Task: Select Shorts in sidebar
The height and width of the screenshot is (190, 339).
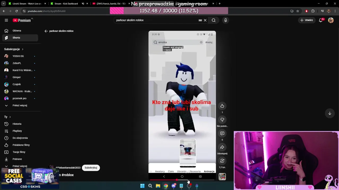Action: (x=20, y=38)
